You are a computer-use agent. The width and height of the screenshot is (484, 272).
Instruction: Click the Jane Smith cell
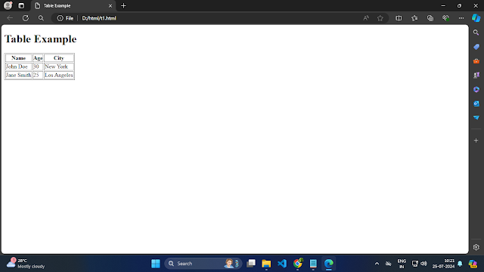18,75
